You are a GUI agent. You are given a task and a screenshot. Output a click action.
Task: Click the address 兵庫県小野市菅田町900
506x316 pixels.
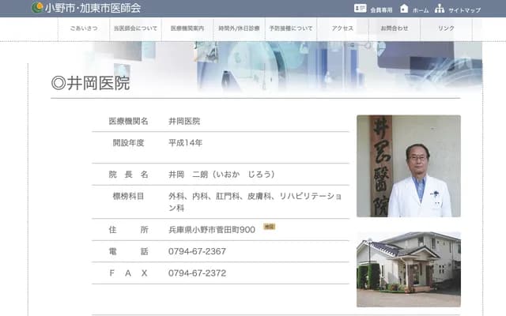coord(212,230)
